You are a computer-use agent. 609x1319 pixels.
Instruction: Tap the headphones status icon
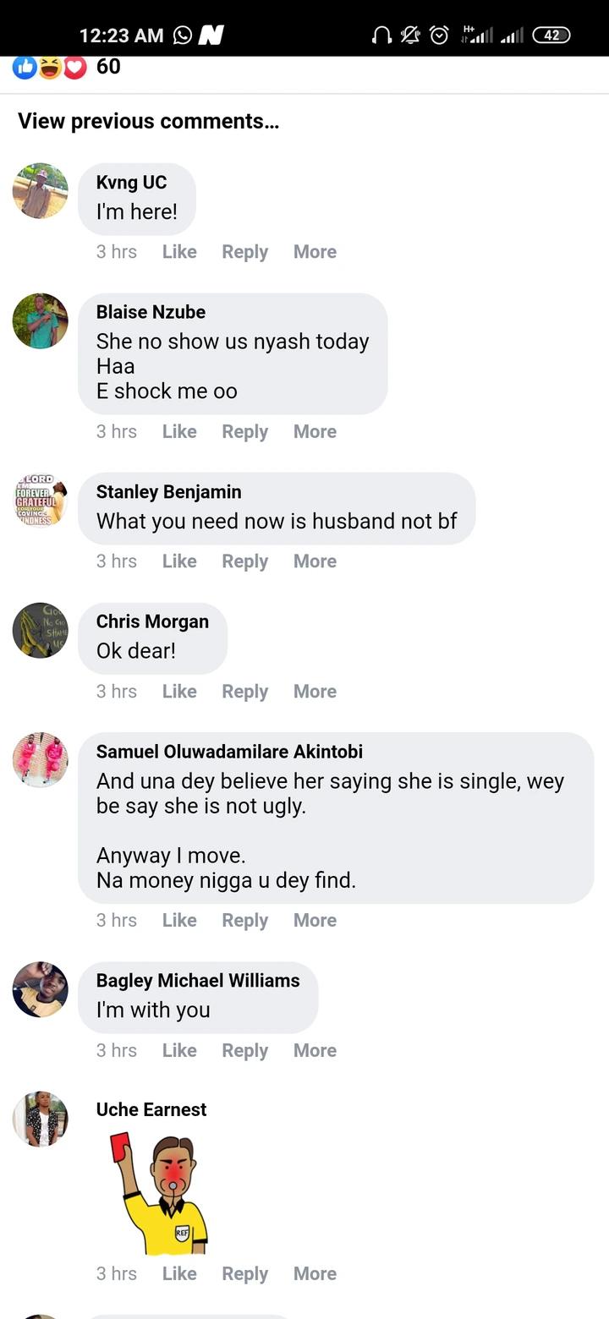[381, 35]
